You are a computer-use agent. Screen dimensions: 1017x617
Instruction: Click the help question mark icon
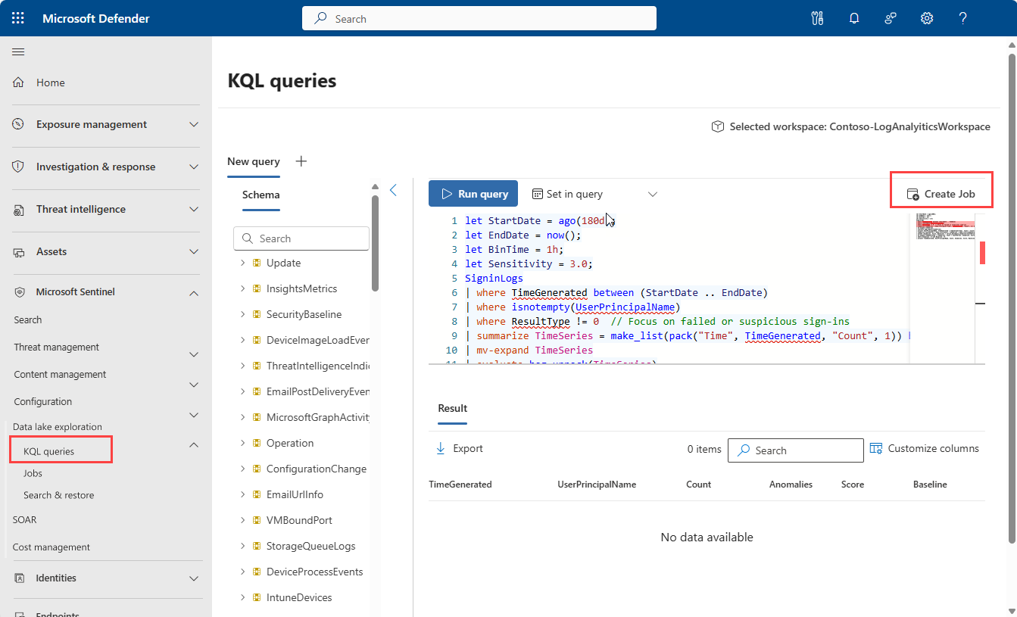[962, 18]
